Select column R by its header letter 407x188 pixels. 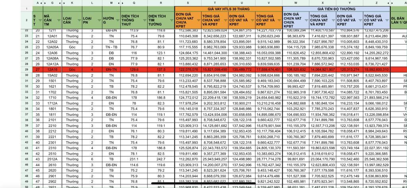click(161, 3)
